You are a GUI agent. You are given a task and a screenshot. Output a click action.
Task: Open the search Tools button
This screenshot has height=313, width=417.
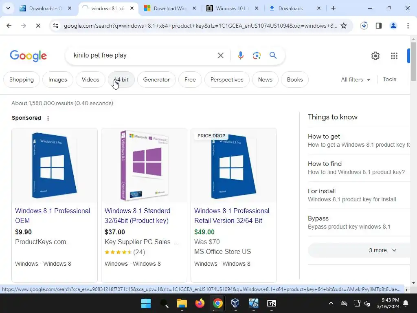tap(389, 79)
